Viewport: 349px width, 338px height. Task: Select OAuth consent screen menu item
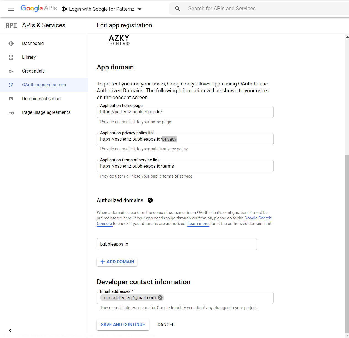[44, 85]
